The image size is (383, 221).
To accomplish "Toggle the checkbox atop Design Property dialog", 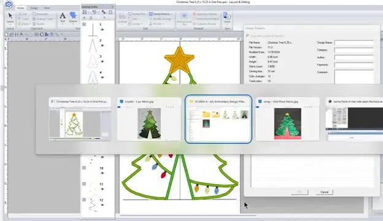I will (x=248, y=36).
